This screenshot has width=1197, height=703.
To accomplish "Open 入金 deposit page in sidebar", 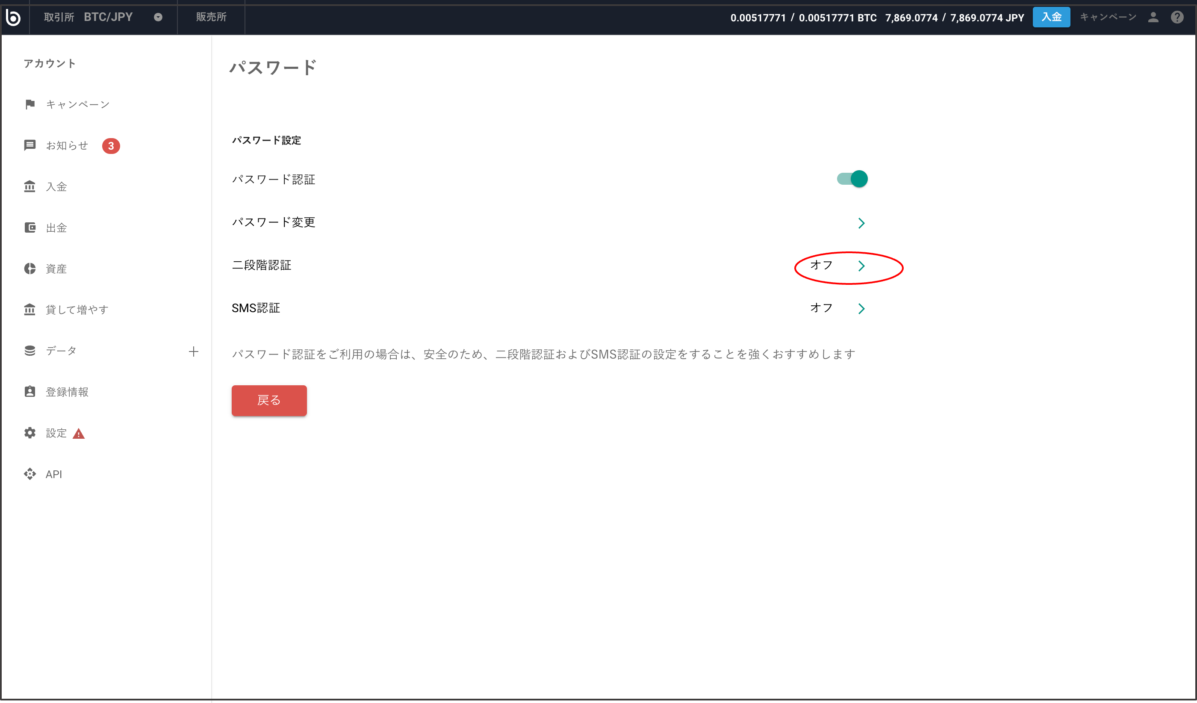I will tap(56, 187).
